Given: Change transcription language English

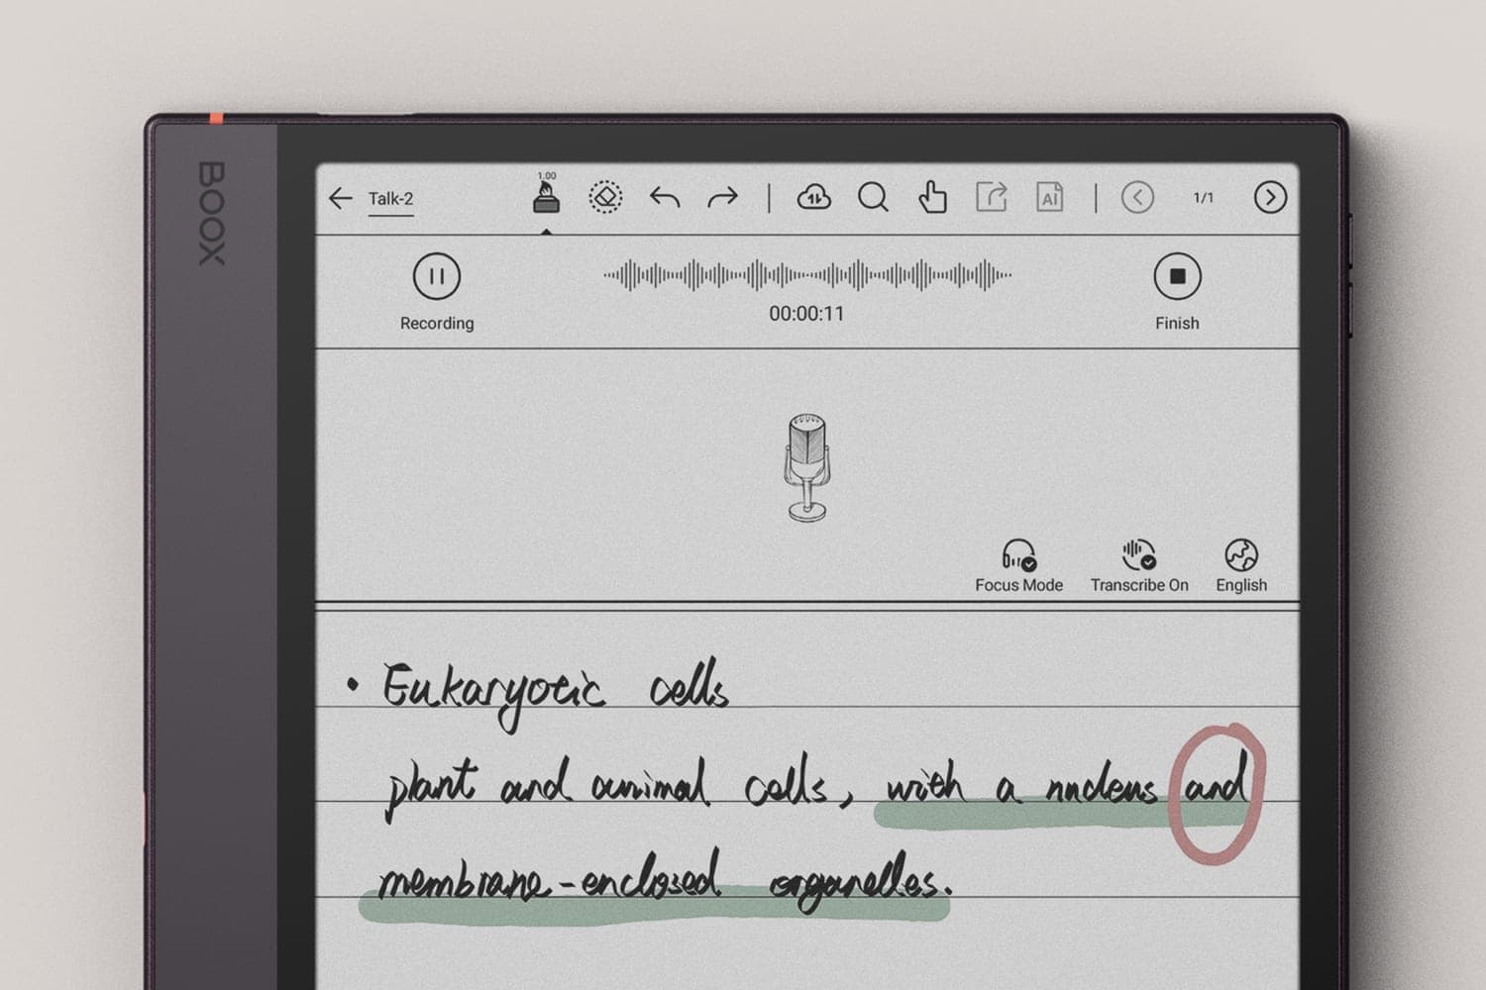Looking at the screenshot, I should [1241, 565].
